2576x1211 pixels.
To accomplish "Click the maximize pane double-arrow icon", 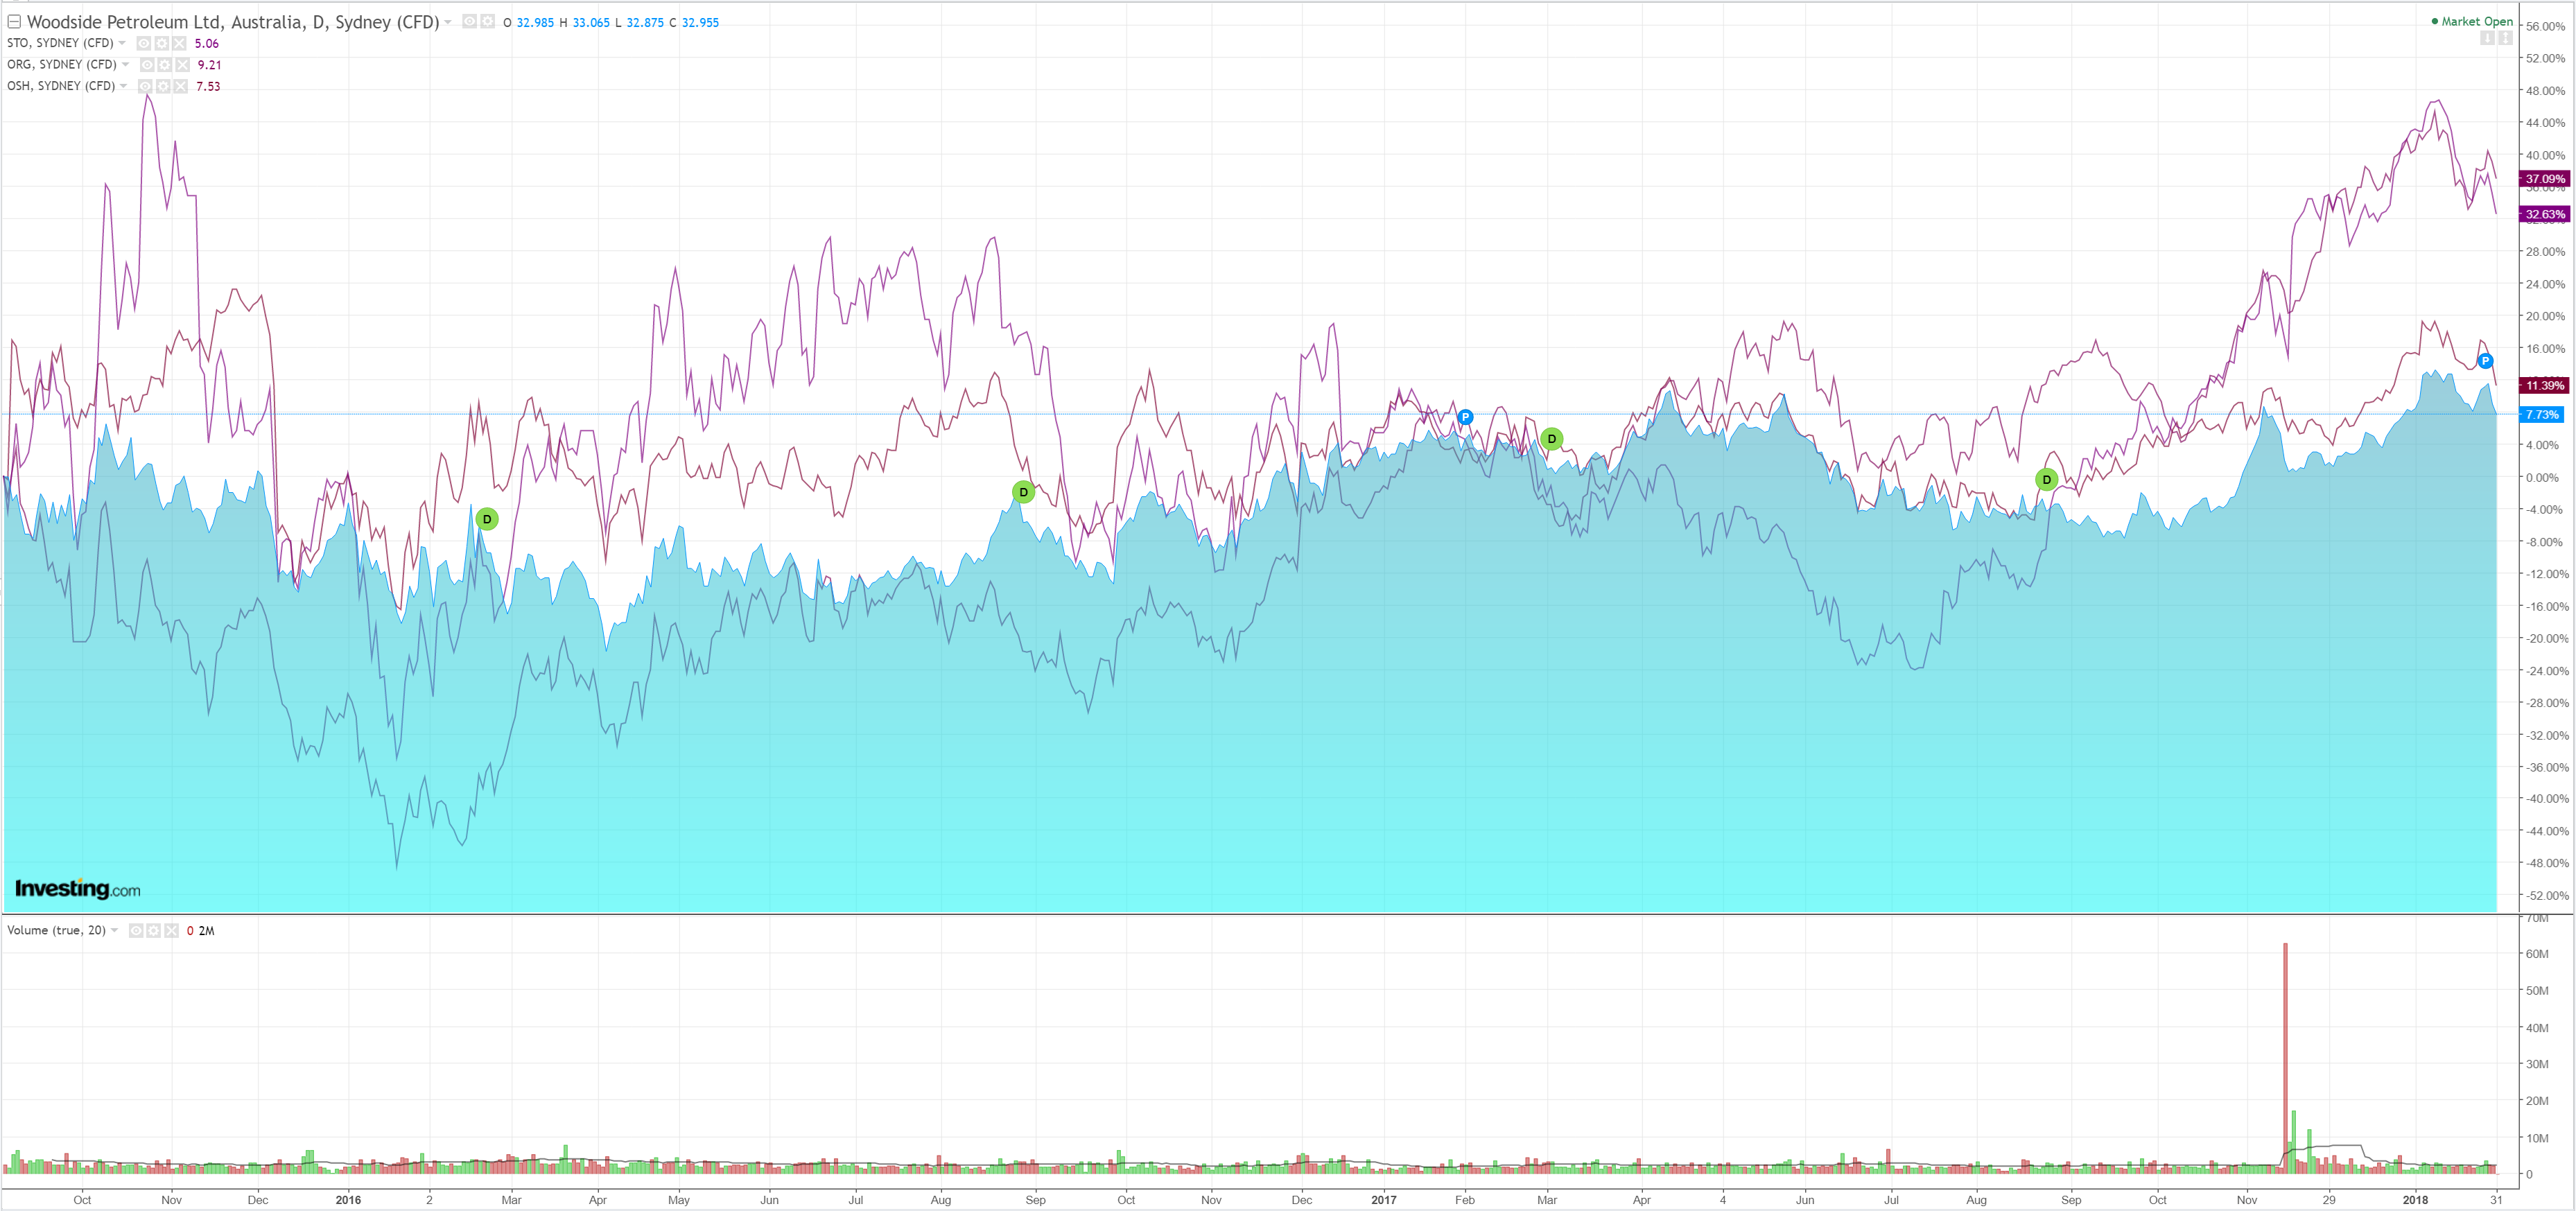I will coord(2505,38).
